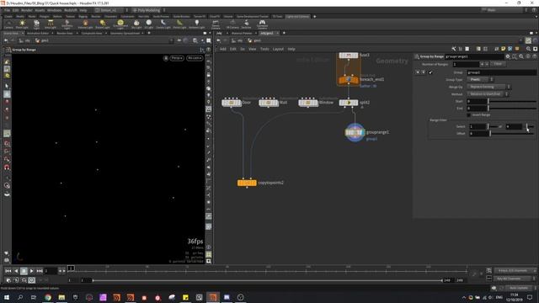539x303 pixels.
Task: Add an Ambient Light from shelf
Action: [x=196, y=24]
